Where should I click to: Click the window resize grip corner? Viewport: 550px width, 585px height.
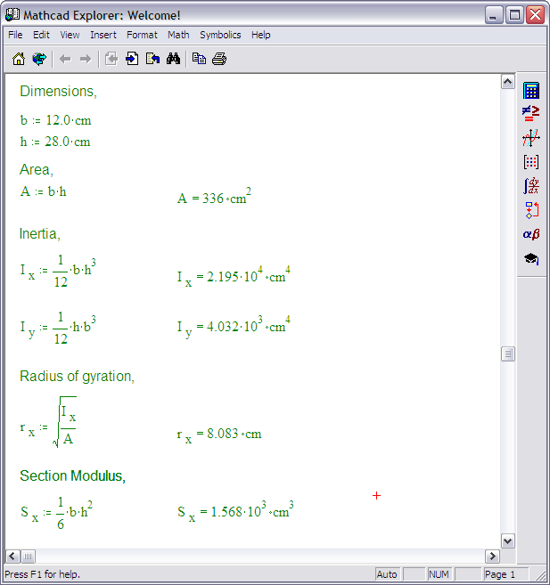(540, 575)
